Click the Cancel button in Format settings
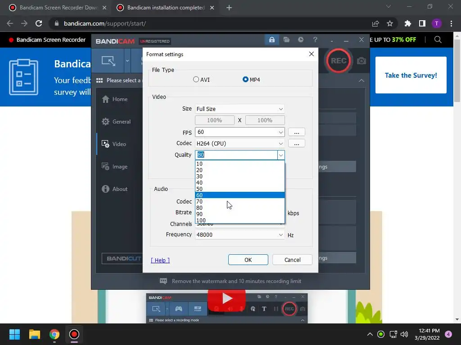The image size is (461, 345). point(292,260)
